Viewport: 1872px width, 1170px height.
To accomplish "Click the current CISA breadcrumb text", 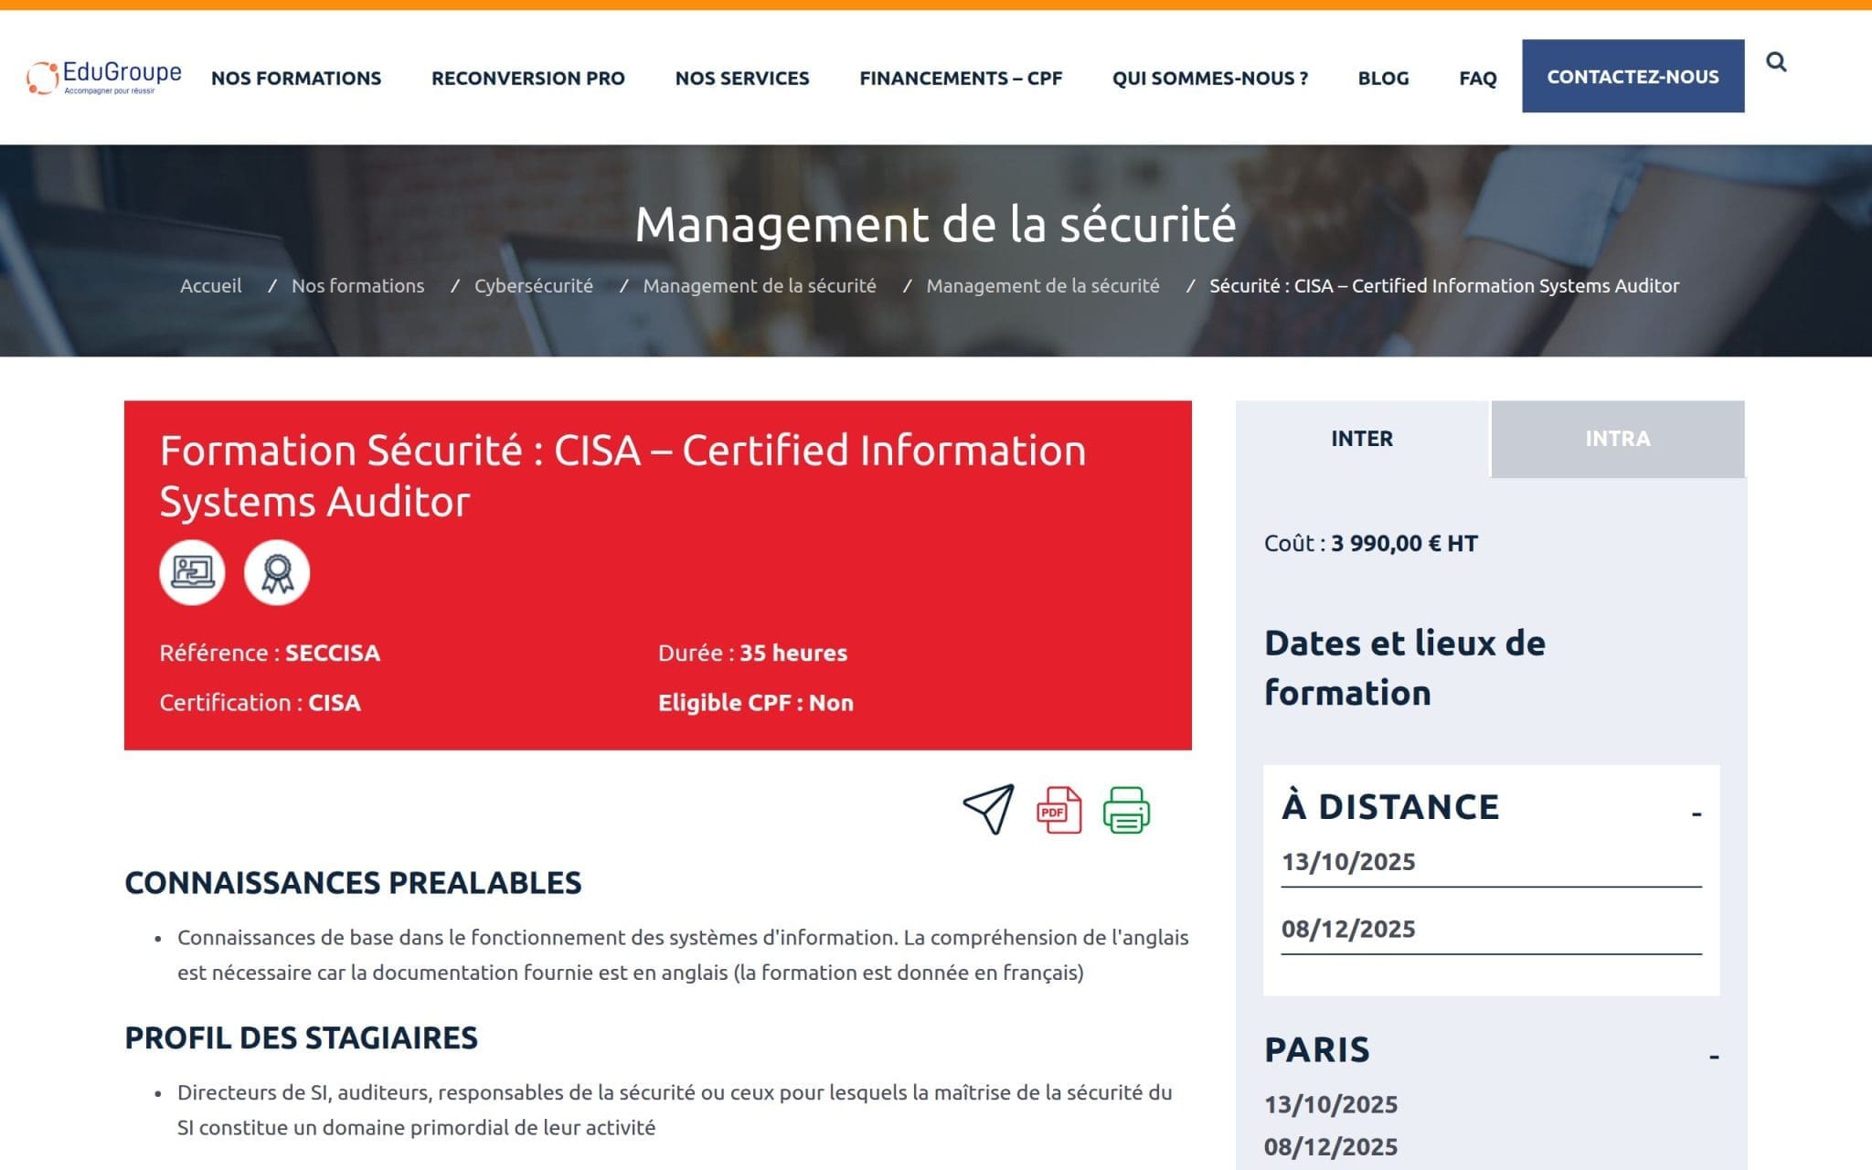I will 1444,285.
